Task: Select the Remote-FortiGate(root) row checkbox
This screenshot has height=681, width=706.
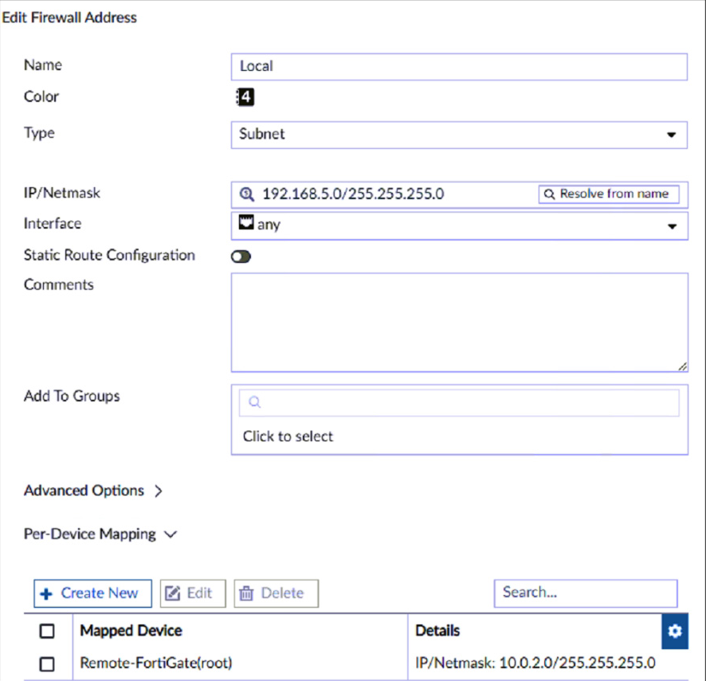Action: click(47, 663)
